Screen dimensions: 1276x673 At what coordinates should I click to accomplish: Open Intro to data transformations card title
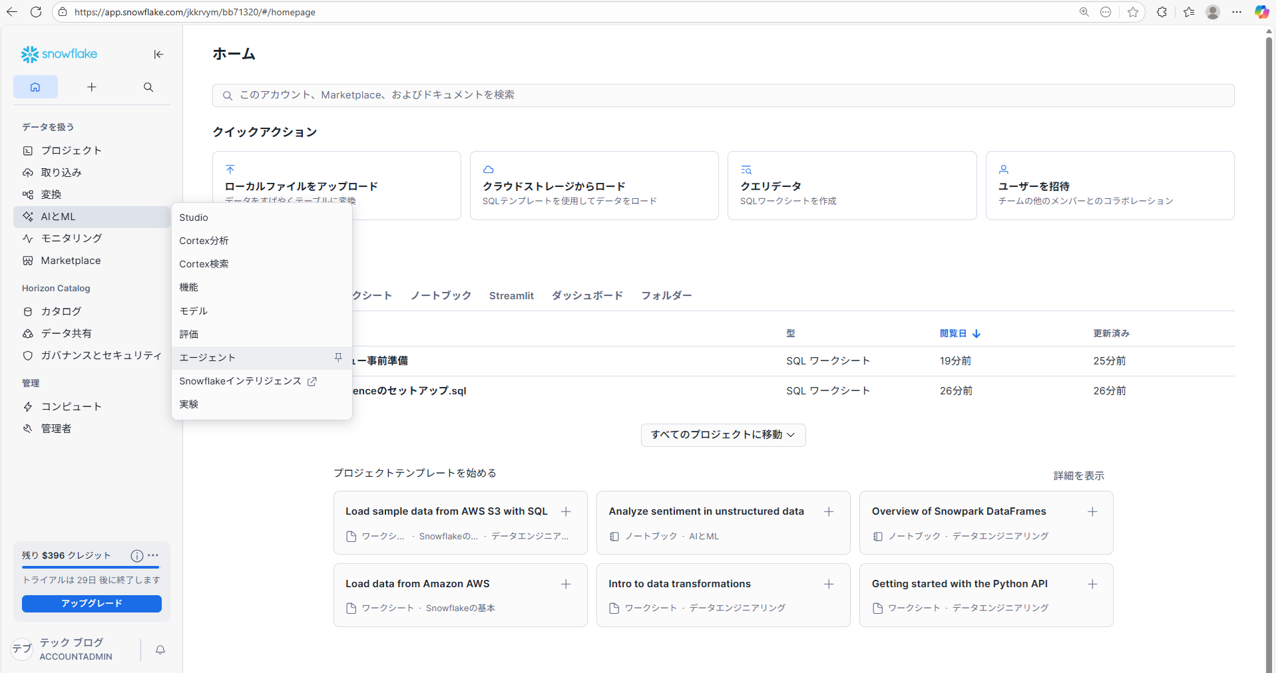[680, 584]
